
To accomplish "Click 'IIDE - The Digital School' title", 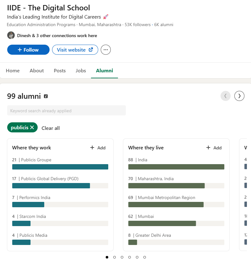I will coord(49,8).
